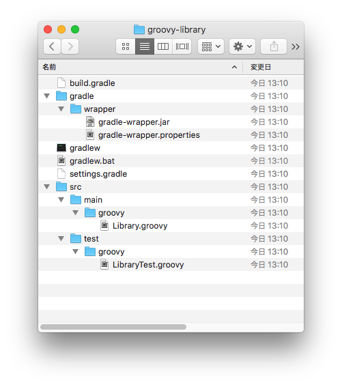Switch to list view

[145, 46]
